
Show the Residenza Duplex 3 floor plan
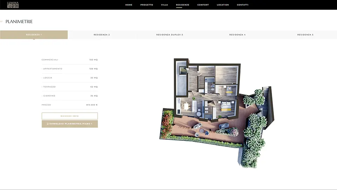pyautogui.click(x=170, y=35)
